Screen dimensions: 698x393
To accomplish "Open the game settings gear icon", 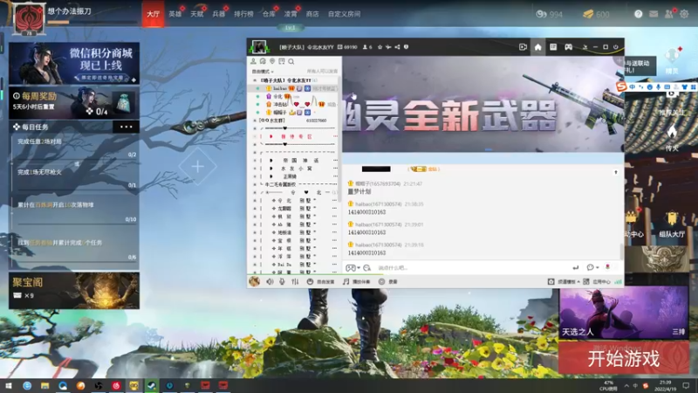I will pos(684,14).
